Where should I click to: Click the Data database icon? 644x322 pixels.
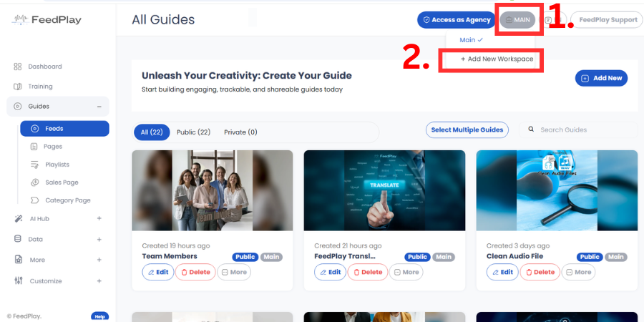pyautogui.click(x=18, y=238)
